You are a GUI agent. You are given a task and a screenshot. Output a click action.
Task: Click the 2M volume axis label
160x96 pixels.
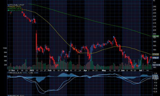coord(5,65)
